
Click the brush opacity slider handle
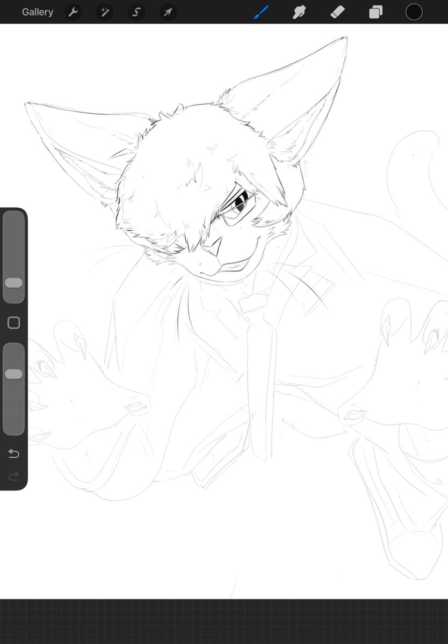[14, 374]
